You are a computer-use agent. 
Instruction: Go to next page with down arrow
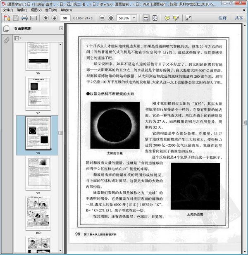click(55, 18)
